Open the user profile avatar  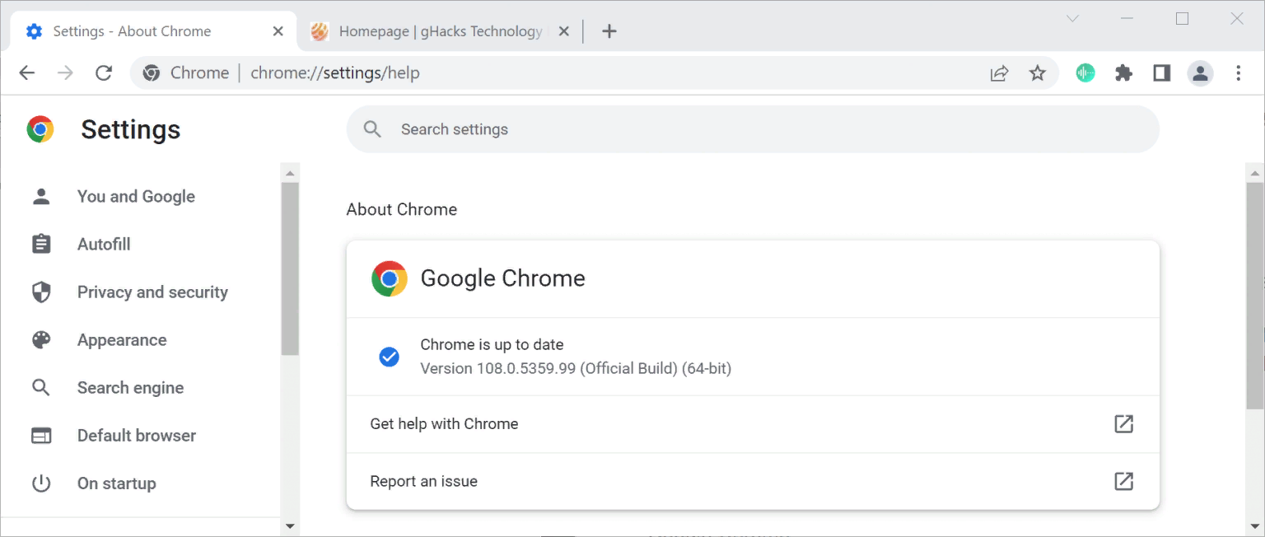point(1200,73)
